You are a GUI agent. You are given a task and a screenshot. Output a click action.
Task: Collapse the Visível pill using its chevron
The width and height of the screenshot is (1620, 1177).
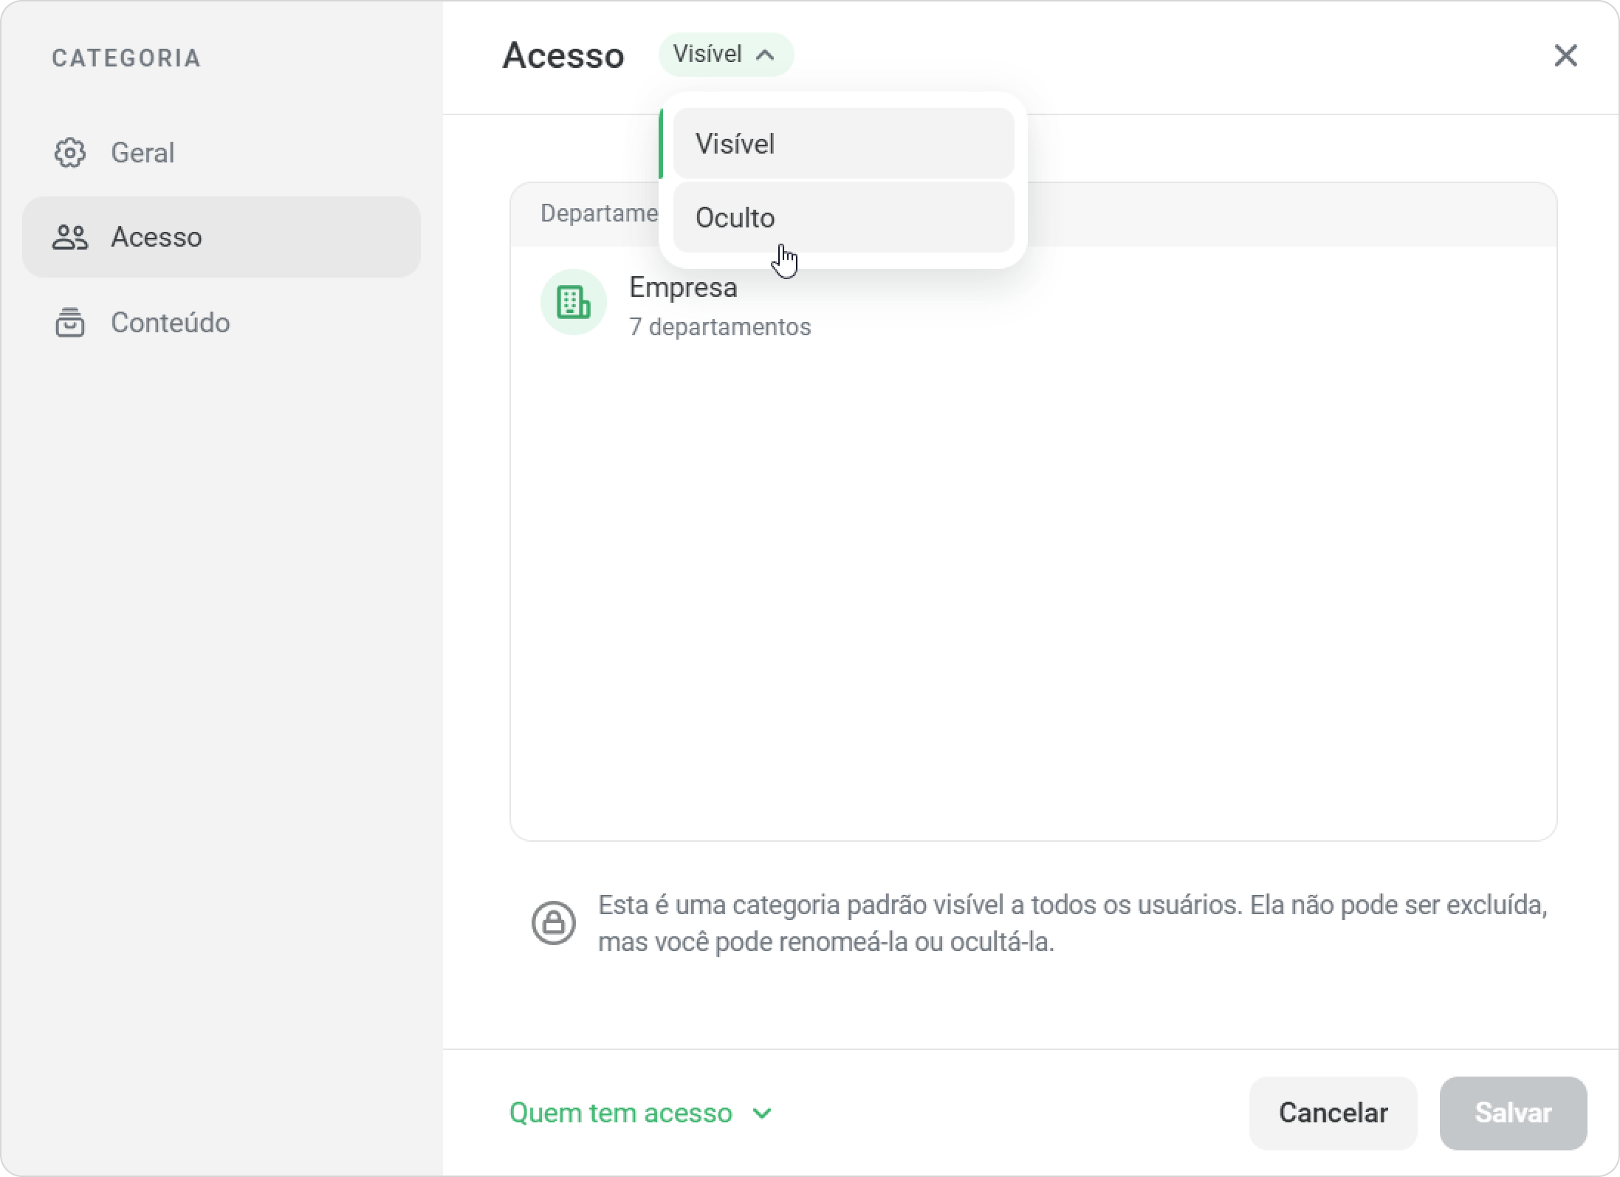766,55
